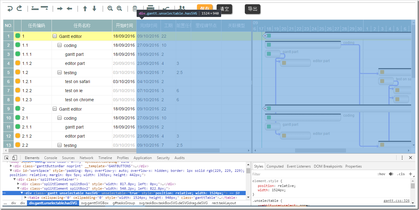The height and width of the screenshot is (210, 419).
Task: Close the DevTools panel
Action: (411, 158)
